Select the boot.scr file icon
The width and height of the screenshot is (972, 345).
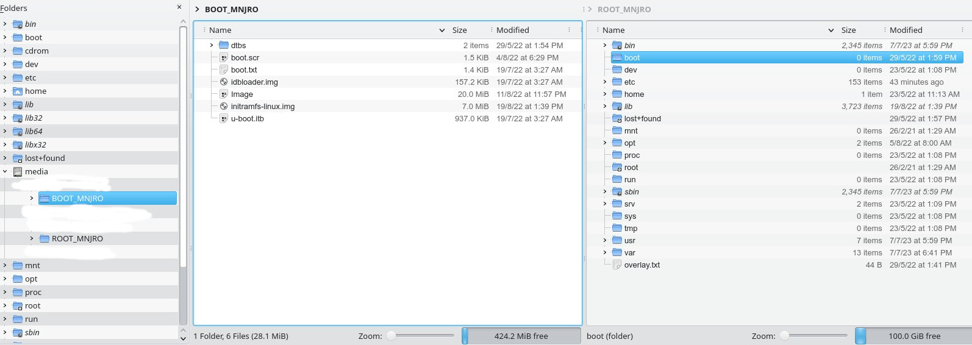[x=224, y=57]
